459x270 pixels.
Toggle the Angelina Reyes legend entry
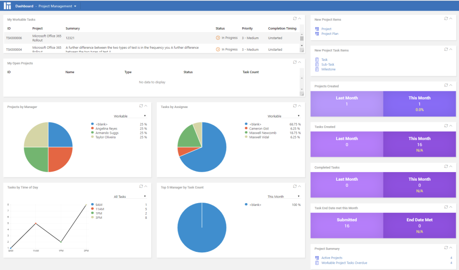[107, 129]
